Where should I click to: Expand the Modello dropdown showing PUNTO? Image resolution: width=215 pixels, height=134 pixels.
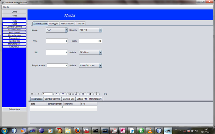(100, 30)
